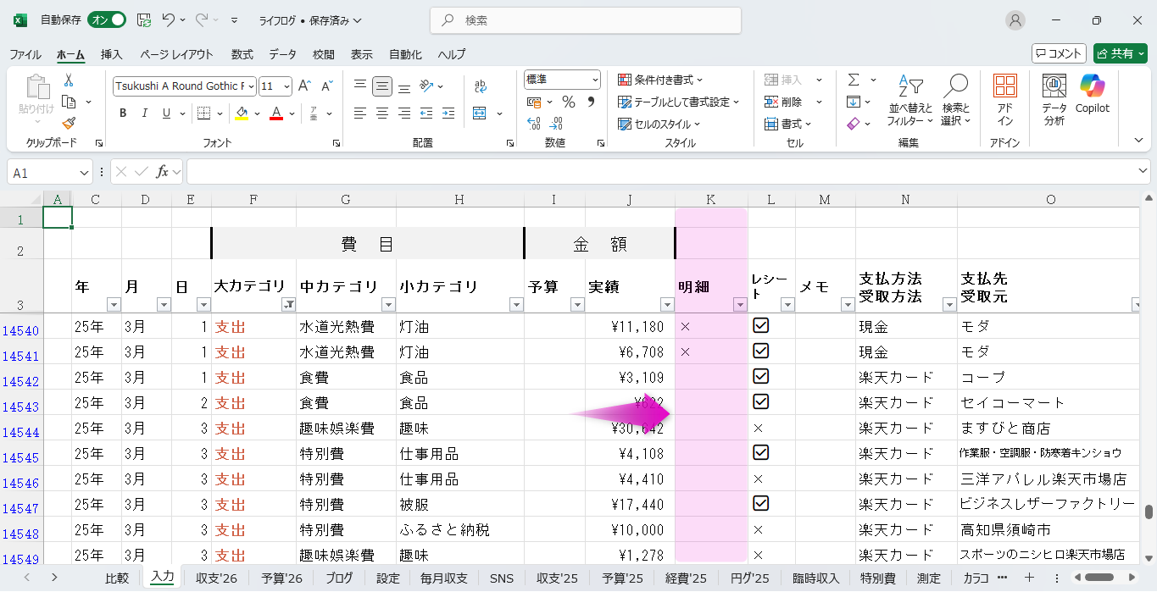Apply bold formatting to the cell
This screenshot has width=1157, height=592.
point(123,113)
